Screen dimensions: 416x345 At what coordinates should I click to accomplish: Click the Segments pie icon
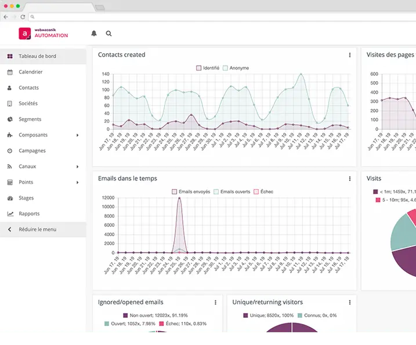[10, 119]
